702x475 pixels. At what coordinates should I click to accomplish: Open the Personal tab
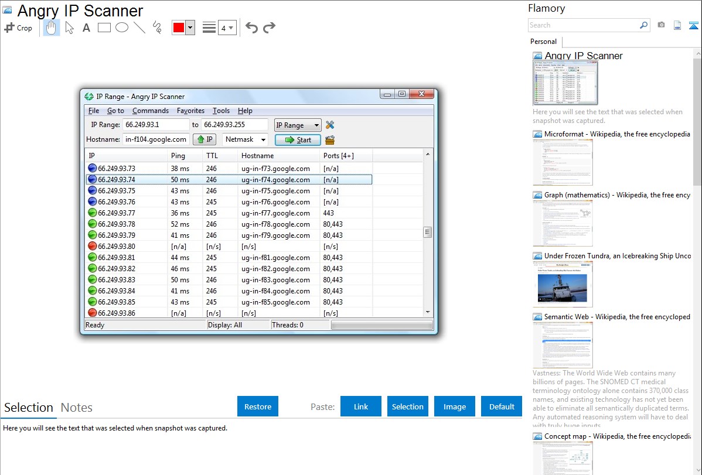pyautogui.click(x=544, y=42)
